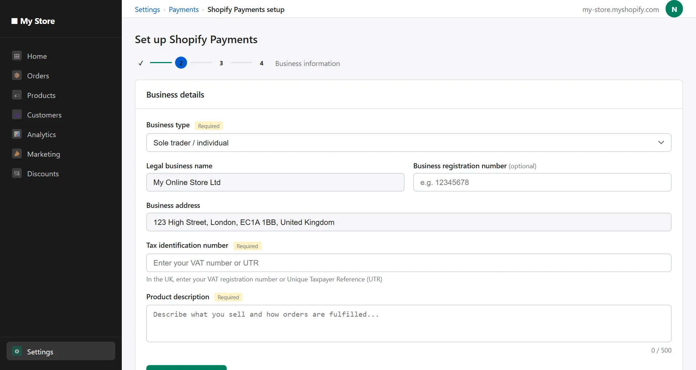Click the Orders box icon
Screen dimensions: 696x370
point(17,76)
